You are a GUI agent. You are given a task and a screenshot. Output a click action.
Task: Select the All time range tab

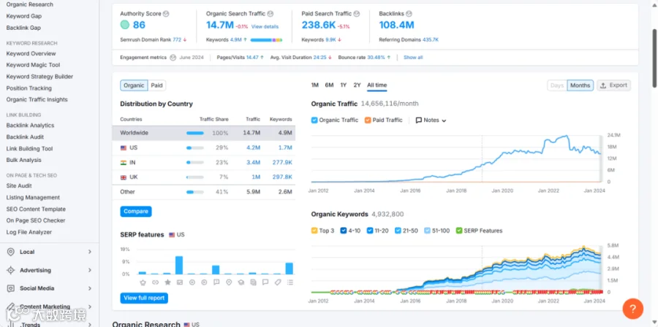pyautogui.click(x=377, y=85)
